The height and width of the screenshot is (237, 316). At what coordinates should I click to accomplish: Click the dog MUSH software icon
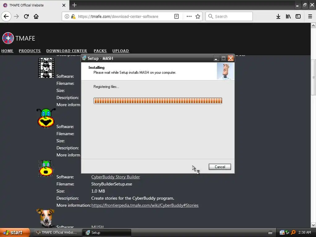point(46,218)
